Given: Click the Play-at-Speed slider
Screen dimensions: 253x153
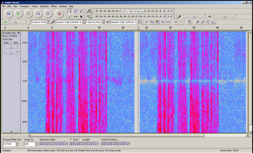Looking at the screenshot, I should [x=18, y=22].
